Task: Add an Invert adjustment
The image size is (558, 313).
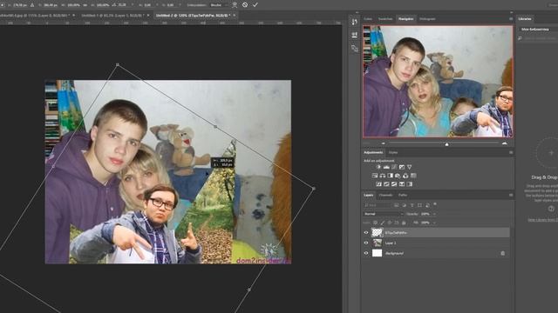Action: pyautogui.click(x=378, y=184)
